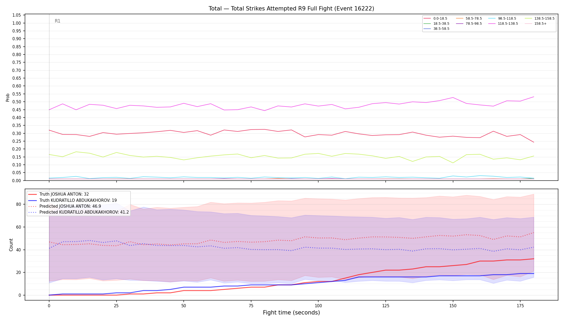
Task: Click the 0.75 tick on Prob axis
Action: (x=17, y=63)
